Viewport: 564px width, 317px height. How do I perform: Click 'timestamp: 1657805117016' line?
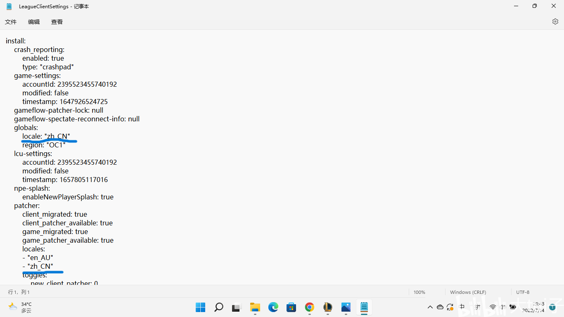tap(65, 180)
